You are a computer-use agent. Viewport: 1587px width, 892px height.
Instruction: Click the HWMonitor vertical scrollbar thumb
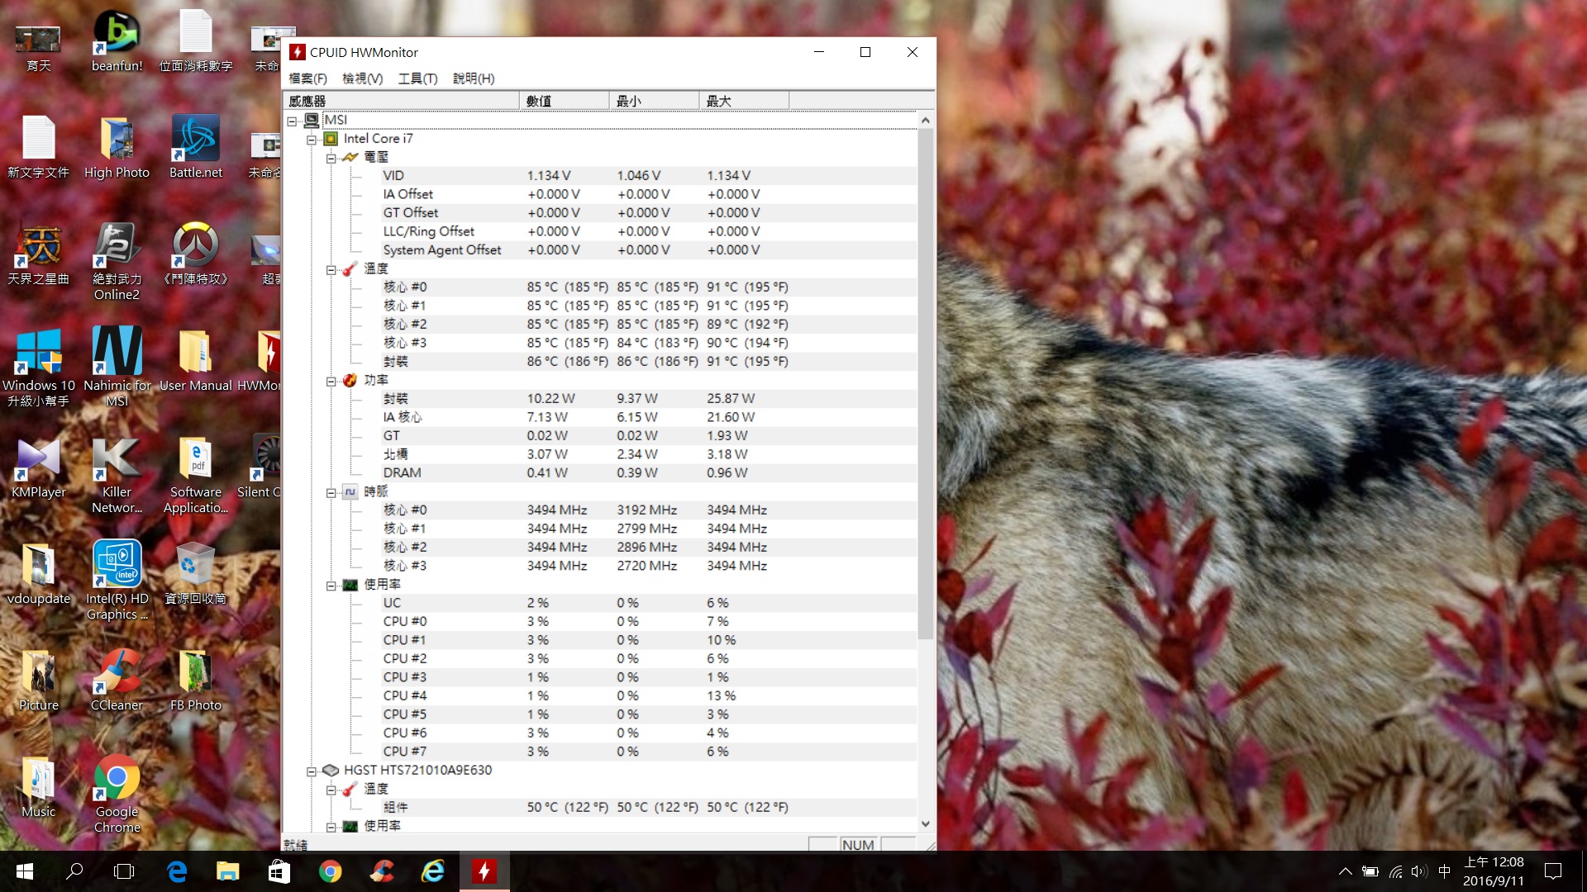[926, 383]
